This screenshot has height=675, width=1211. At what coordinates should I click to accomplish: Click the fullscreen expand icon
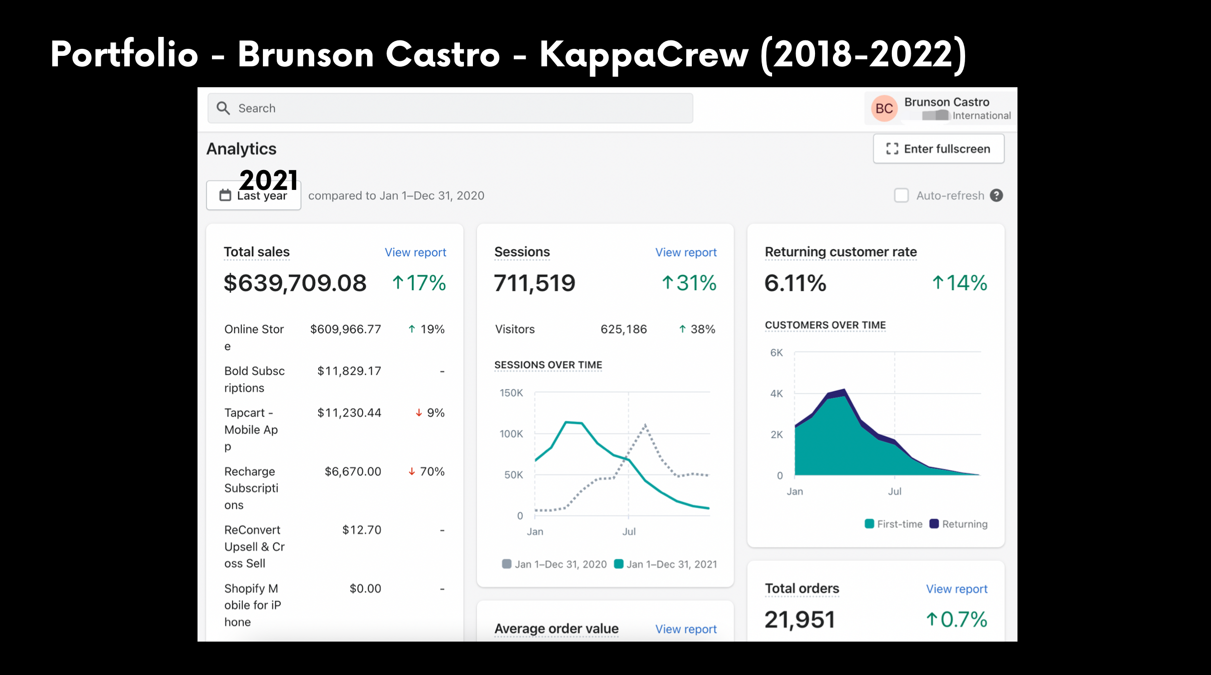tap(892, 149)
